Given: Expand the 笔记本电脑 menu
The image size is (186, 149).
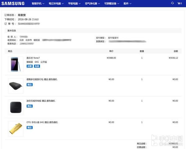Looking at the screenshot, I should [x=56, y=3].
